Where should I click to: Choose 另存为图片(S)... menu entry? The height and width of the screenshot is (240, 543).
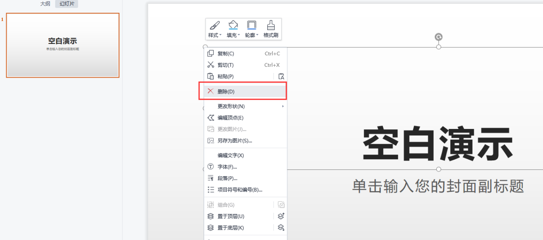tap(245, 141)
